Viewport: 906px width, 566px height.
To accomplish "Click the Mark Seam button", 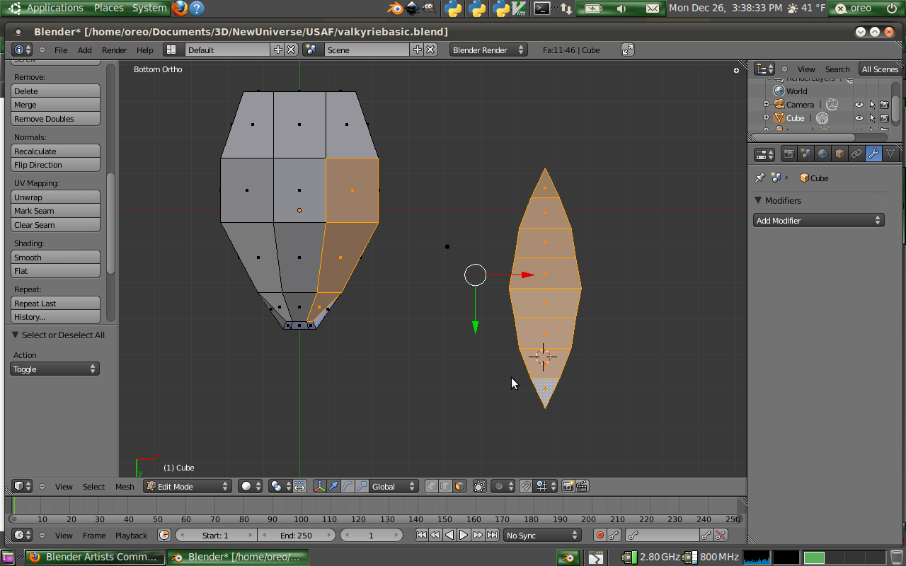I will tap(55, 211).
